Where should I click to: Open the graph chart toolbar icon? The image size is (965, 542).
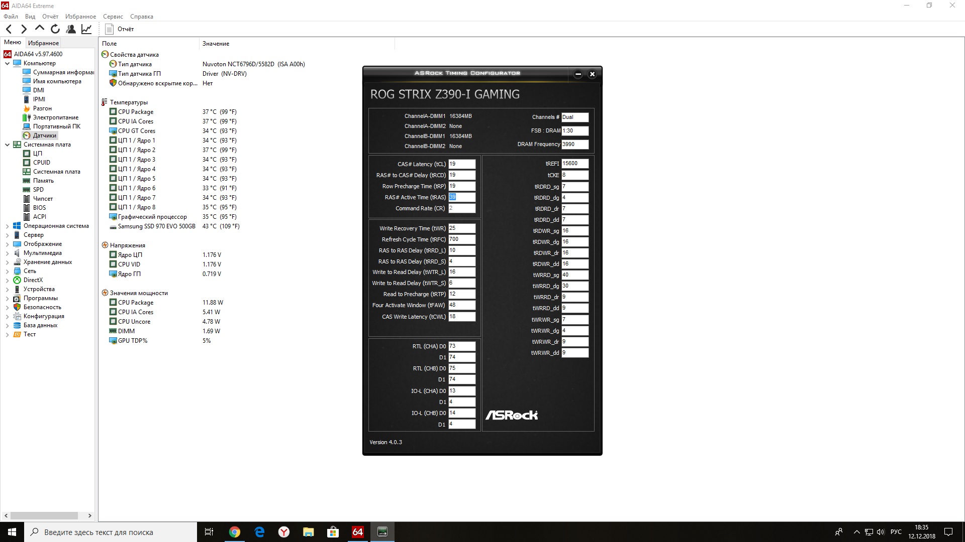[x=86, y=29]
